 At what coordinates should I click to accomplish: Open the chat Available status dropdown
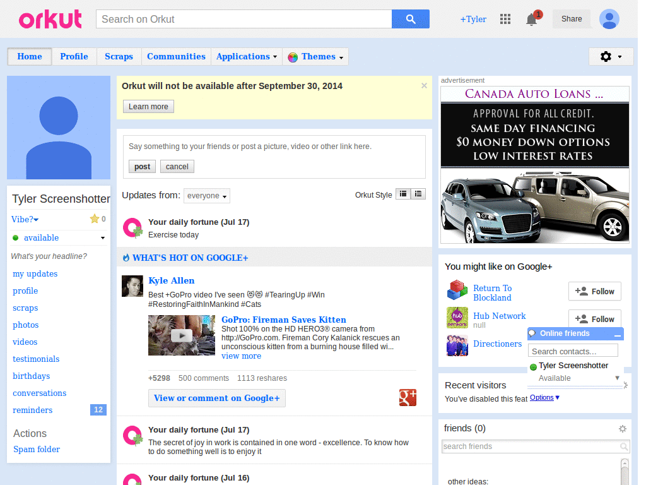[617, 378]
